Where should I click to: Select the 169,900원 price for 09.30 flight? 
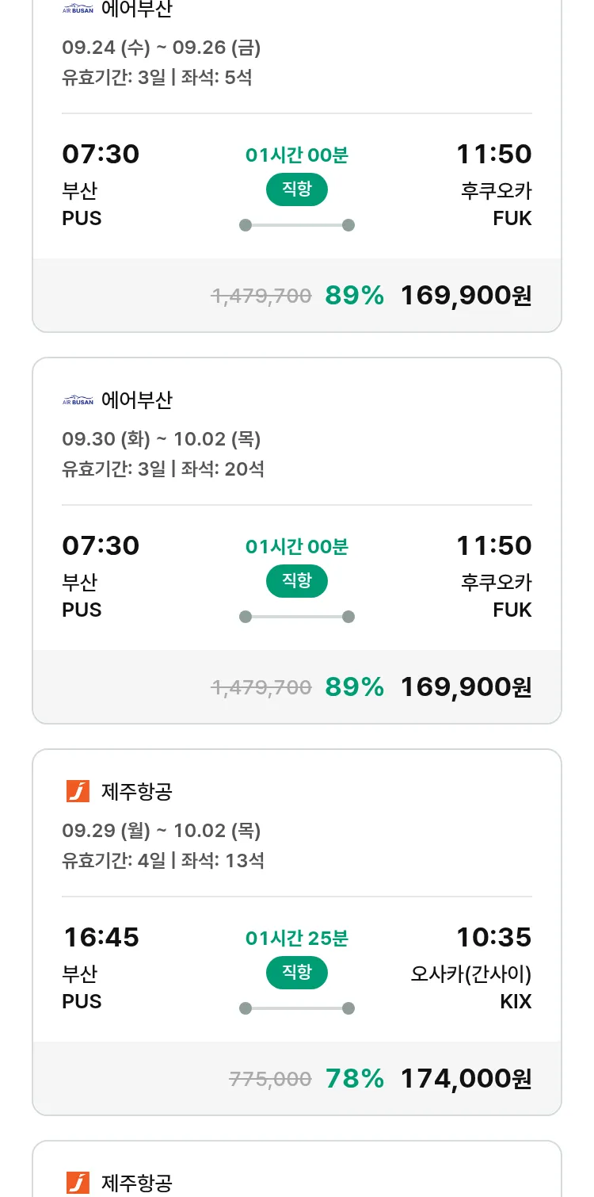pos(466,687)
